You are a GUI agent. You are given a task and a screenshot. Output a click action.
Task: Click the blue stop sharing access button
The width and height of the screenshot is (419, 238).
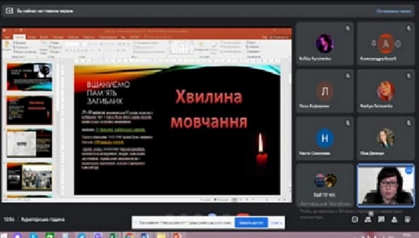(x=251, y=223)
